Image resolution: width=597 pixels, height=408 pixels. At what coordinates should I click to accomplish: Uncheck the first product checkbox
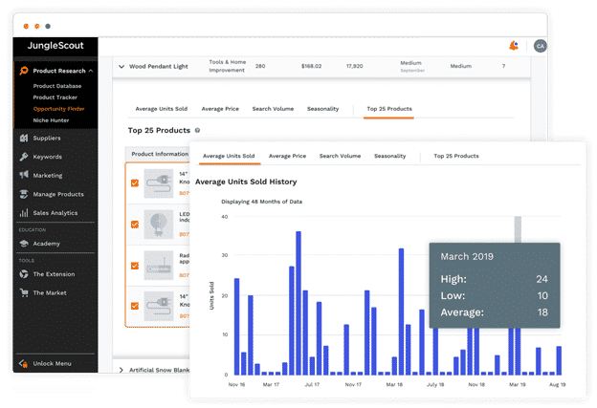tap(135, 183)
